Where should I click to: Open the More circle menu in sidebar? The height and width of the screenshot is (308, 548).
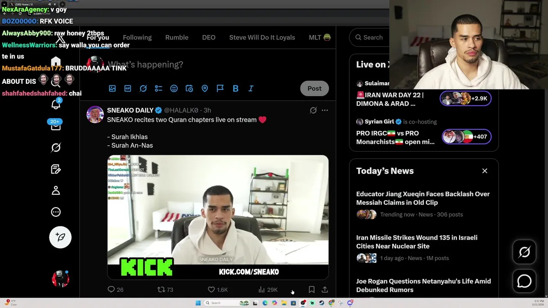click(x=56, y=212)
